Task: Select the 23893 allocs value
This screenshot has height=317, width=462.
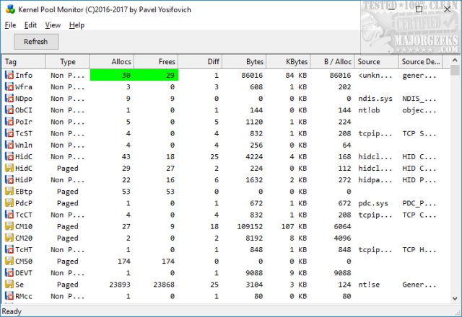Action: (120, 285)
